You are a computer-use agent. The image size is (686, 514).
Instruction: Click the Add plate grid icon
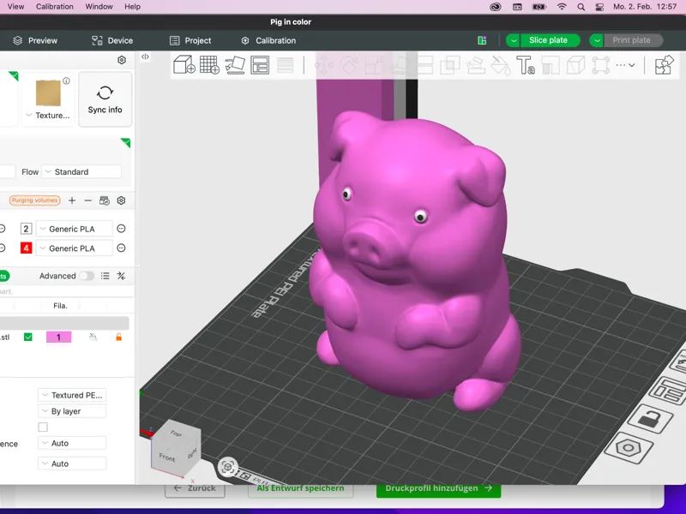[x=209, y=65]
